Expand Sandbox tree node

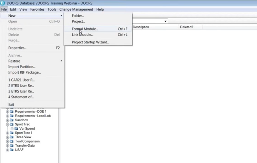point(8,120)
